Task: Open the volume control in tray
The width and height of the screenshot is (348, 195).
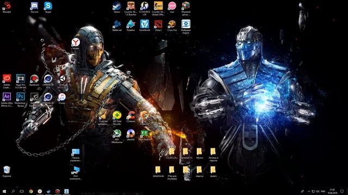Action: 318,191
